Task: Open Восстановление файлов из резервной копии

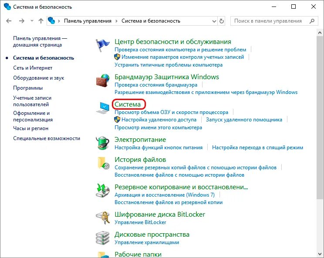Action: click(x=169, y=202)
